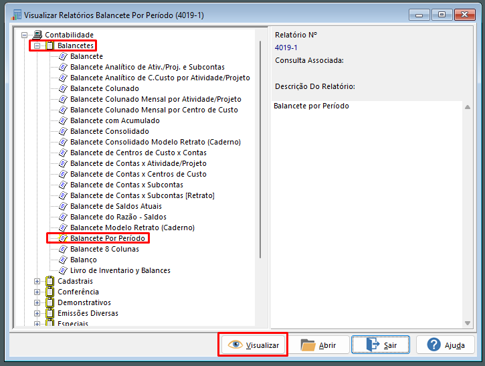Click the Emissões Diversas folder icon

point(50,313)
